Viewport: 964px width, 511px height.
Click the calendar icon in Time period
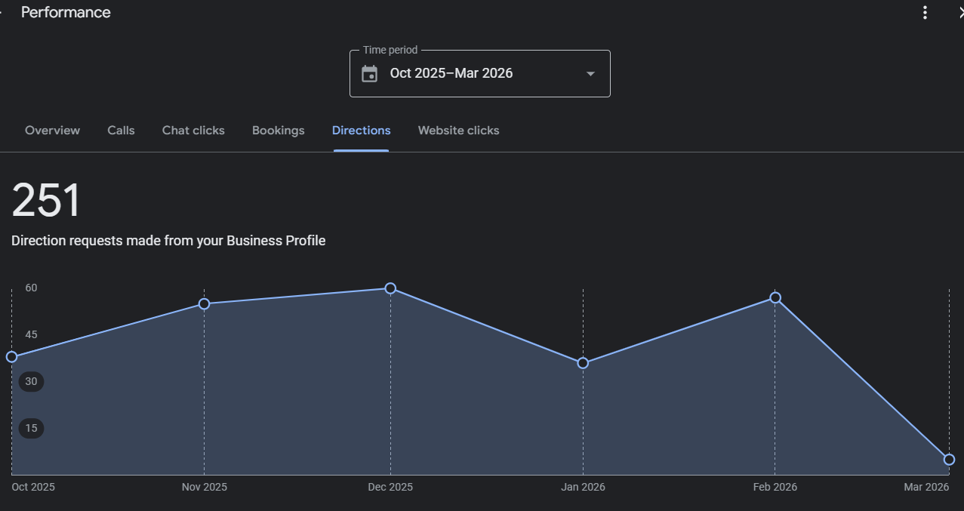(369, 74)
